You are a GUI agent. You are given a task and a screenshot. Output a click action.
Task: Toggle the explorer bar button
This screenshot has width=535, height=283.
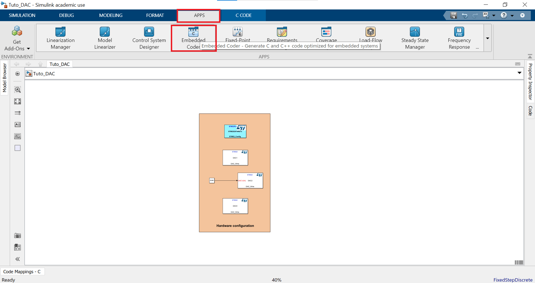[18, 74]
